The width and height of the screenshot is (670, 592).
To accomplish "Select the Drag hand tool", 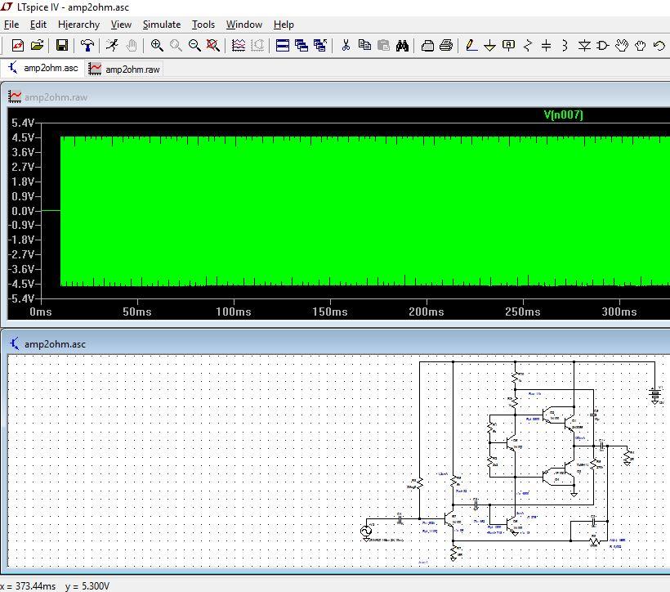I will click(640, 45).
